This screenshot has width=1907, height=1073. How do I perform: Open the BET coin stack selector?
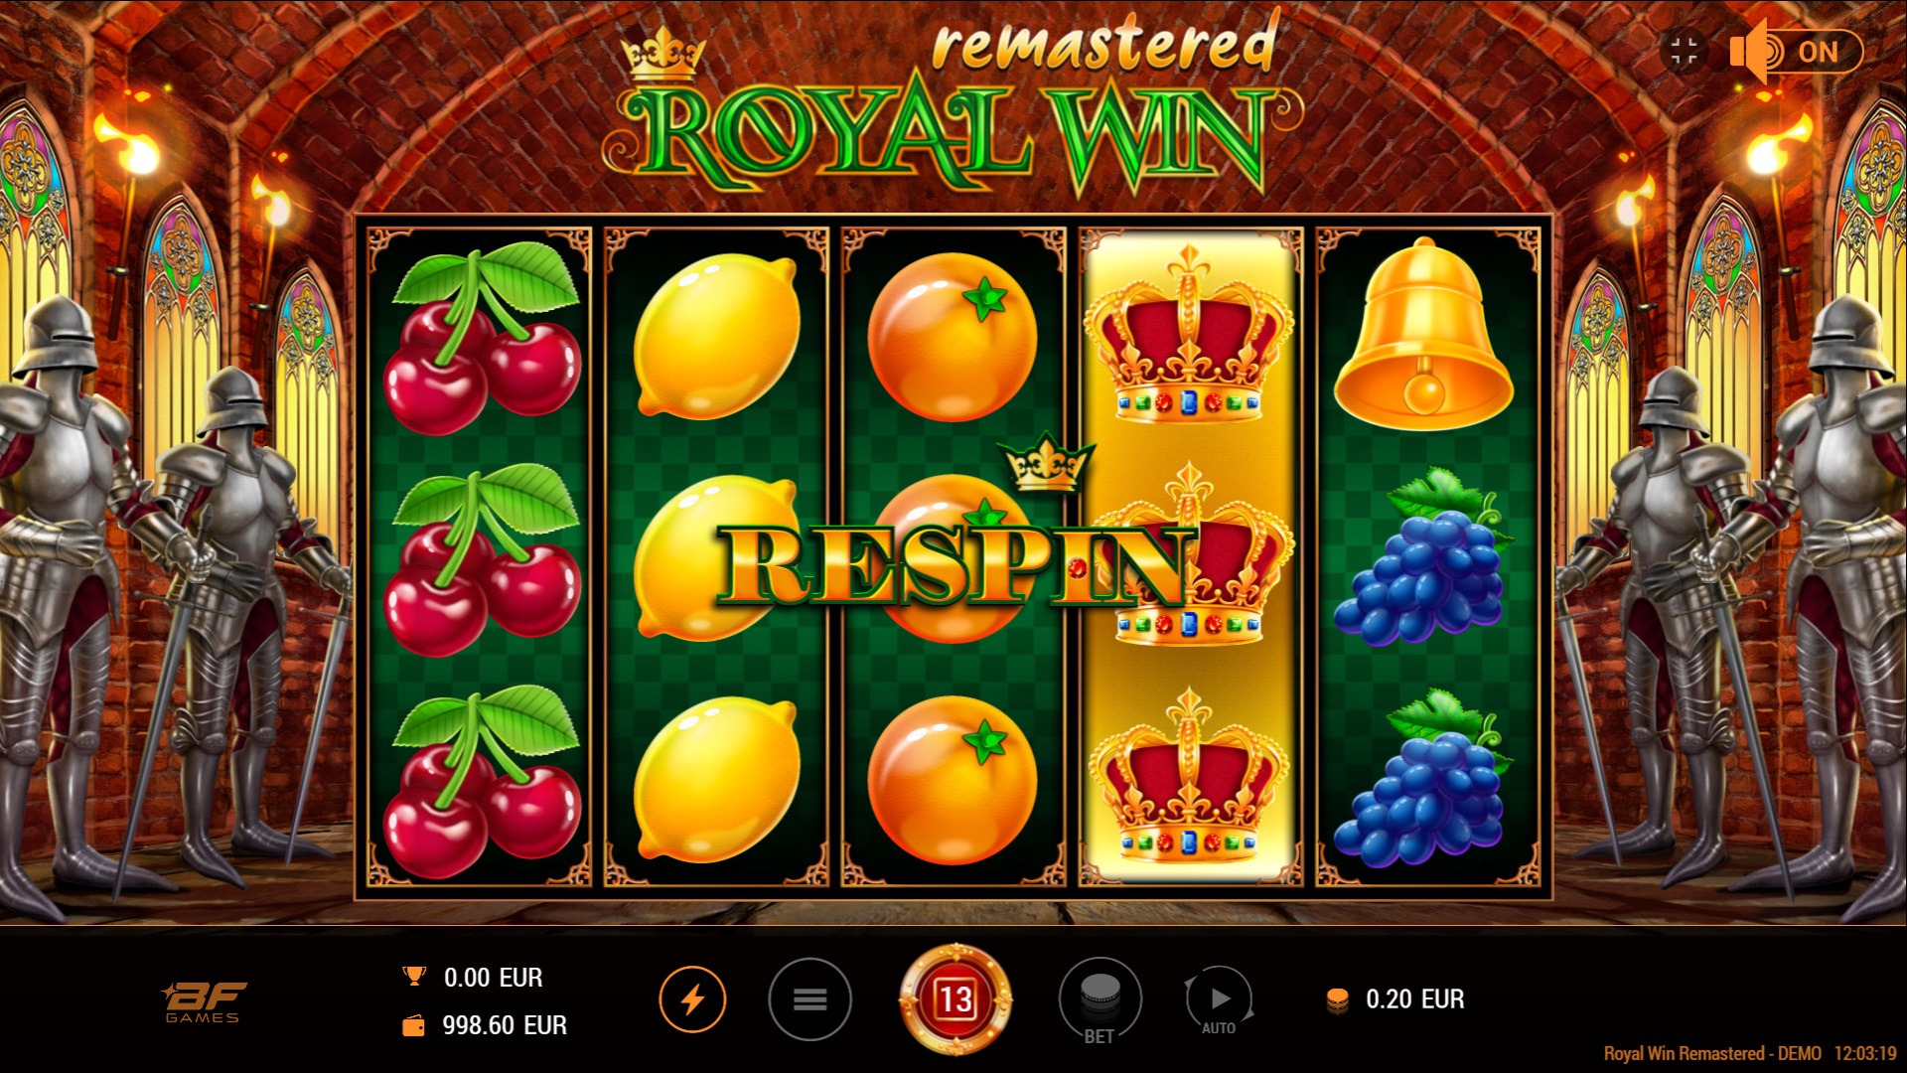(1100, 999)
